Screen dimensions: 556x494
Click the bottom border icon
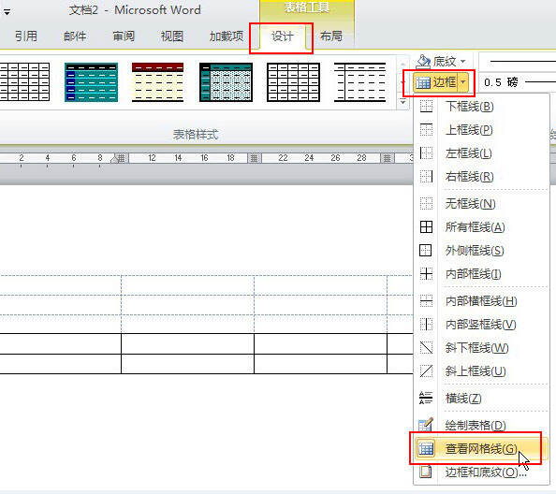click(426, 107)
